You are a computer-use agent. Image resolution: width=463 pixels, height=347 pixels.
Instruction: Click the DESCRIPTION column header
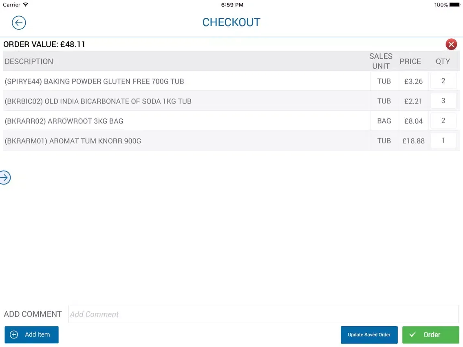click(x=29, y=61)
